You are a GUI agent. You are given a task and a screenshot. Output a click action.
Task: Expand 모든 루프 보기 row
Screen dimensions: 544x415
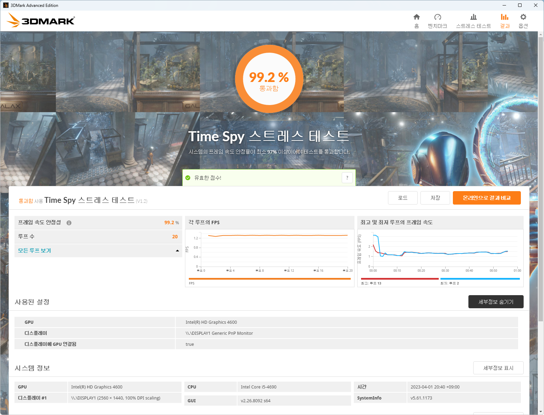point(98,251)
